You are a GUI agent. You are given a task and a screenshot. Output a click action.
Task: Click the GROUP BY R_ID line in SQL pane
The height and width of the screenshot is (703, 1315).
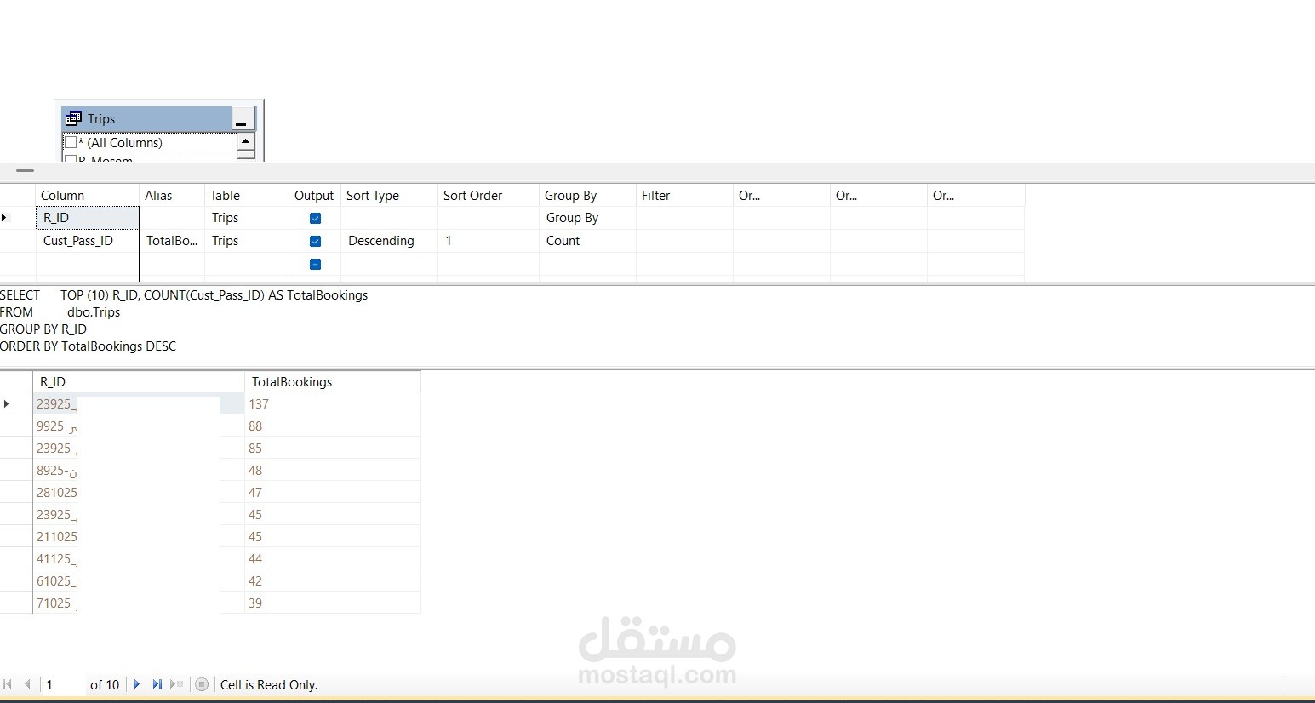pyautogui.click(x=43, y=329)
